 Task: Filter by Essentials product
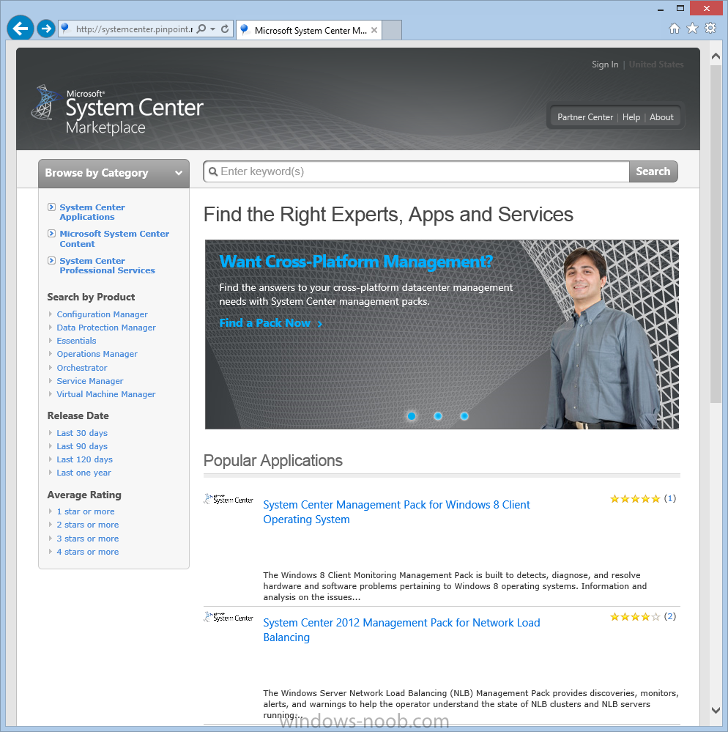76,341
